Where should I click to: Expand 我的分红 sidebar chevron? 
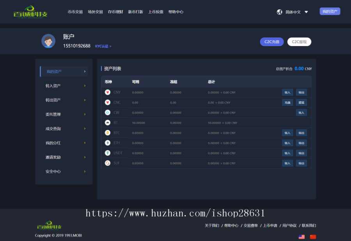click(85, 143)
